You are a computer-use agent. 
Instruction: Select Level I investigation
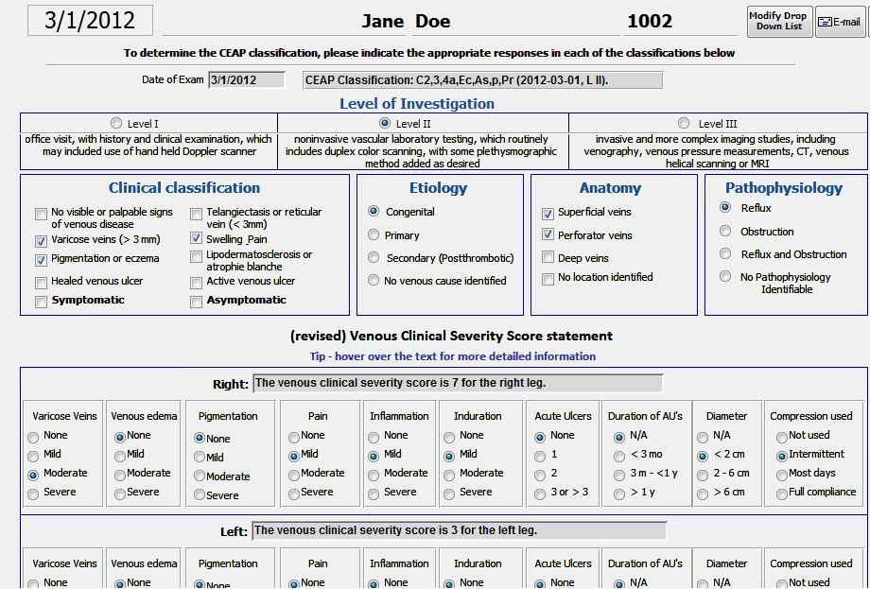coord(116,123)
